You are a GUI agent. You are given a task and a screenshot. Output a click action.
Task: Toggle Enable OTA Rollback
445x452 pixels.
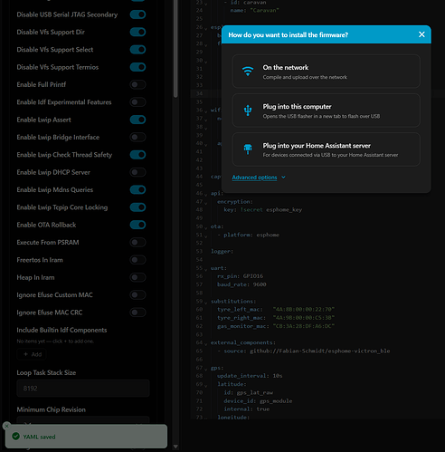pos(137,225)
